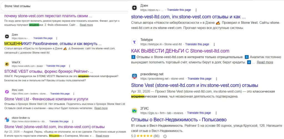
Task: Translate the Дзен МОШЕННИКИ result page
Action: (43, 38)
